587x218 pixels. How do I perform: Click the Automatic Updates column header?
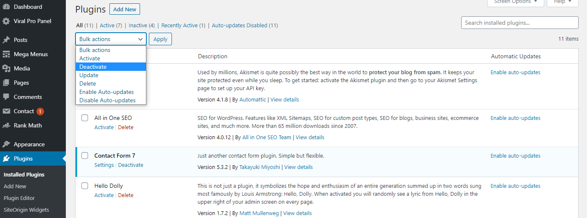516,56
